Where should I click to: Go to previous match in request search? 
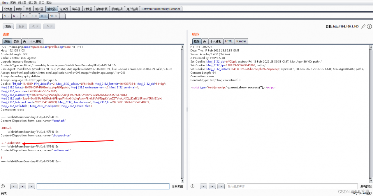click(14, 186)
